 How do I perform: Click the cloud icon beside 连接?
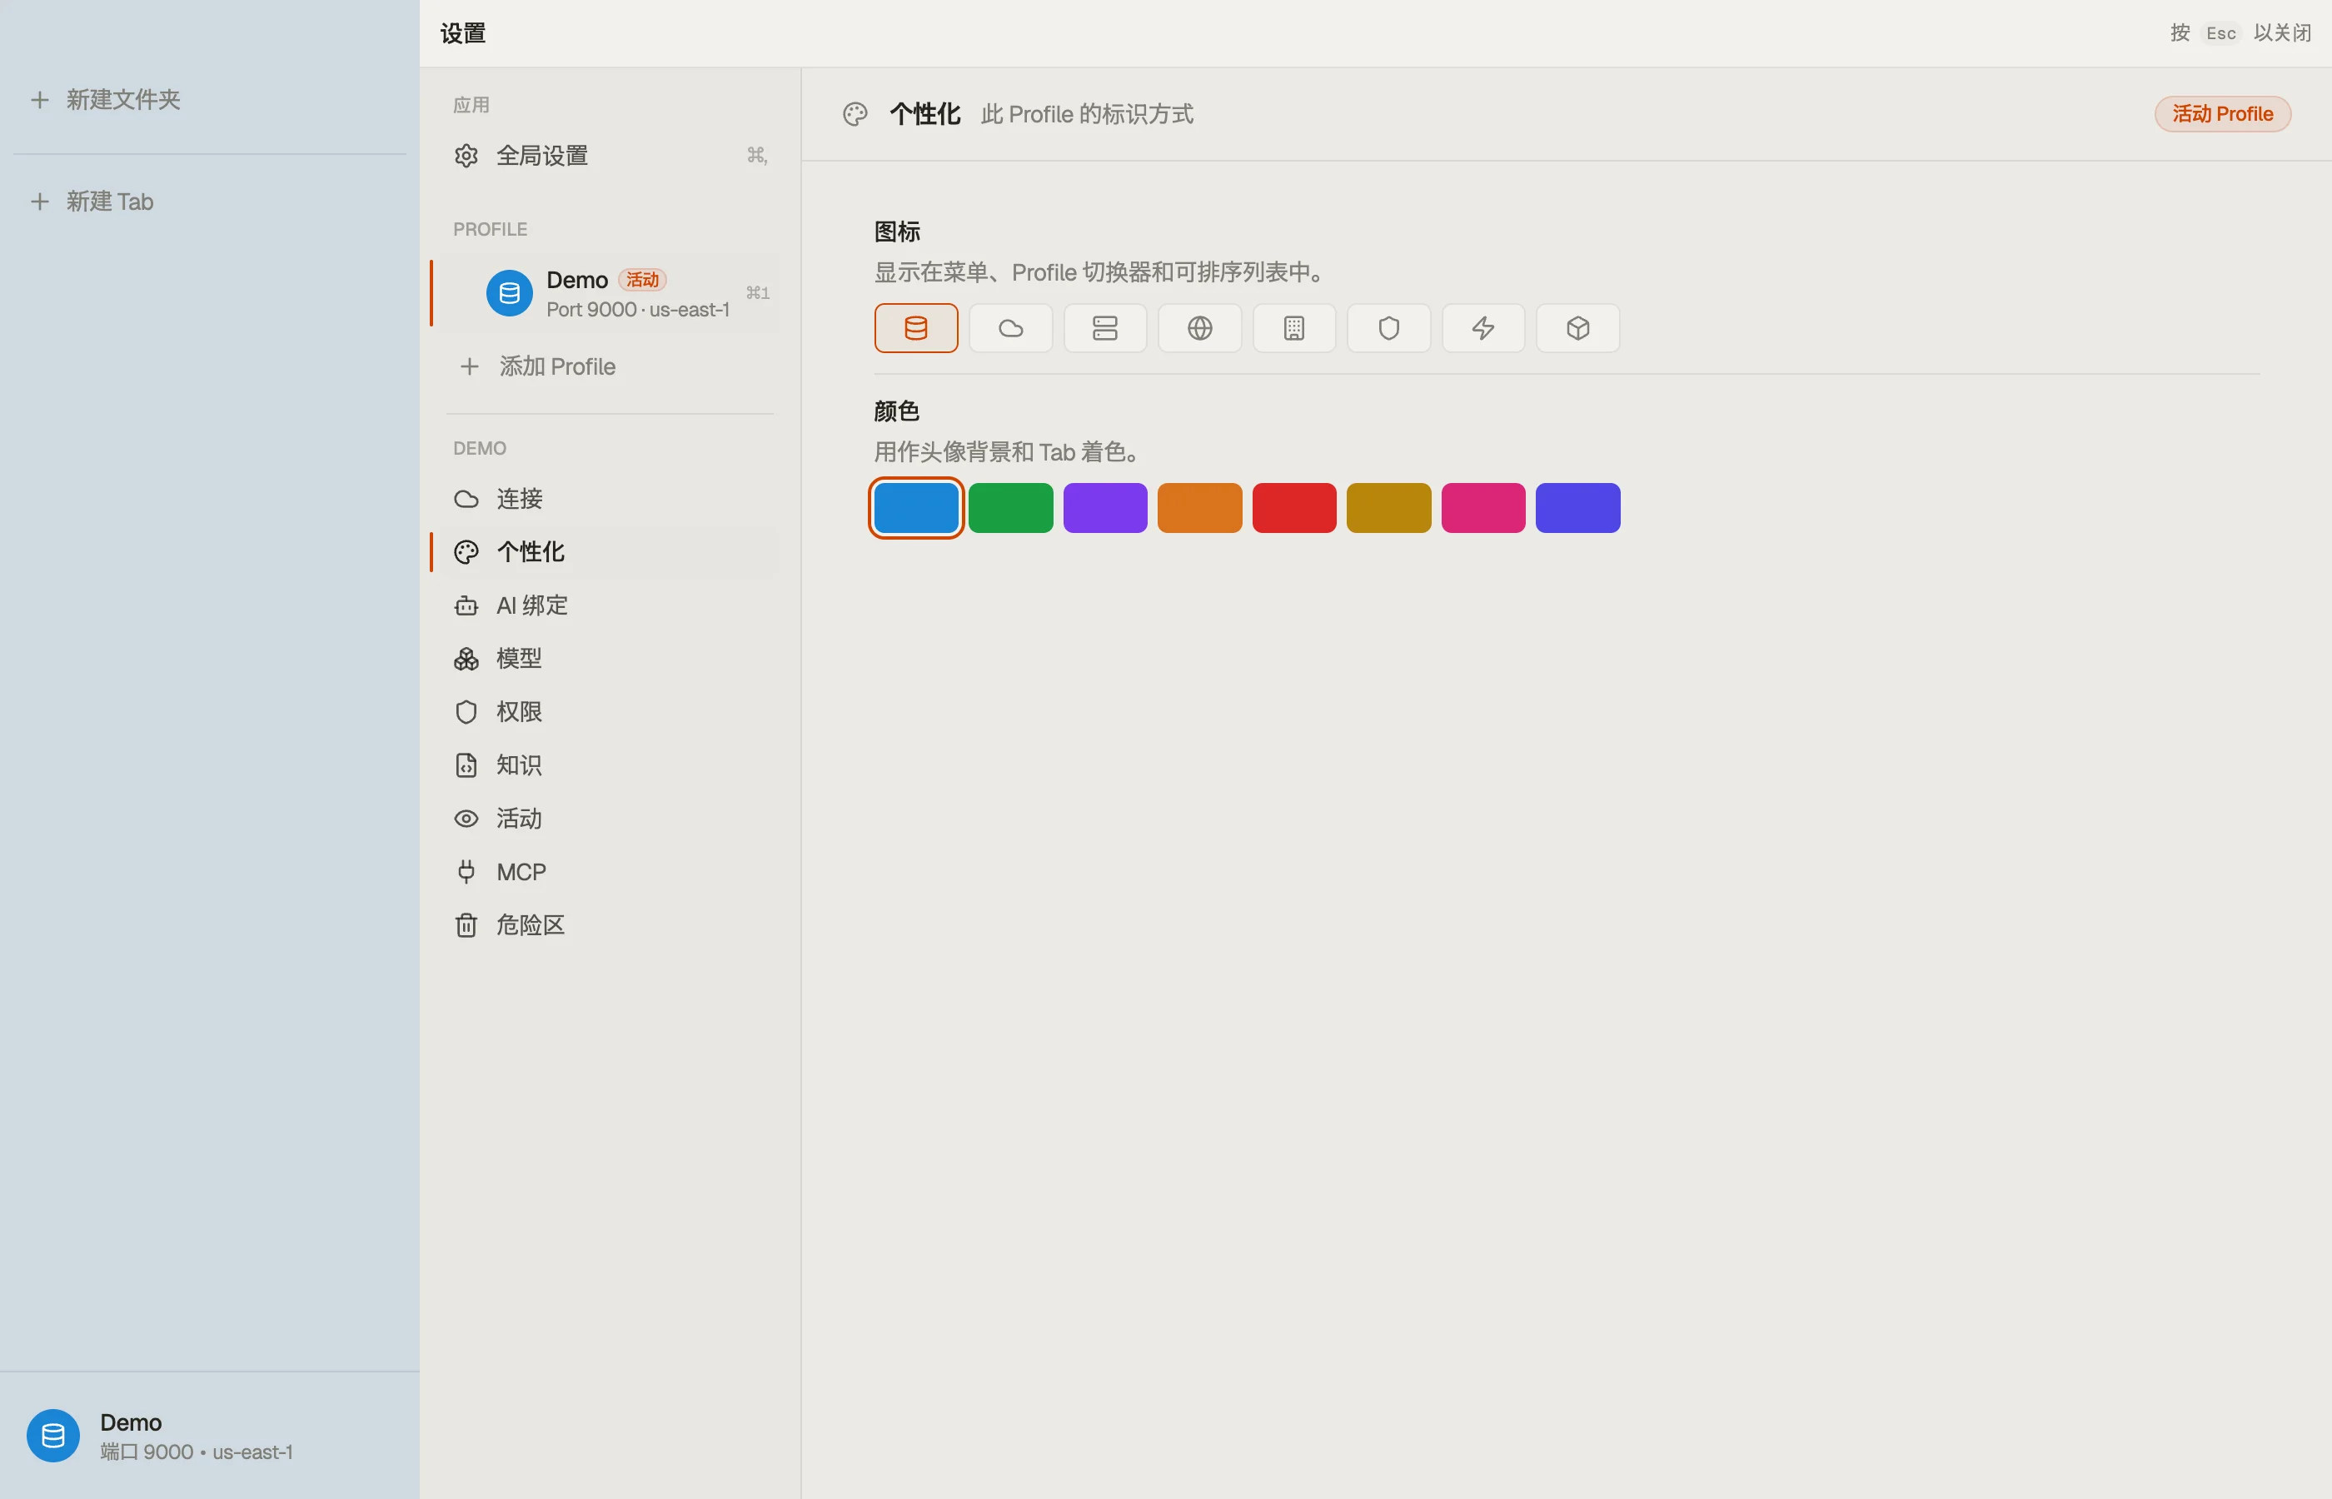(466, 500)
